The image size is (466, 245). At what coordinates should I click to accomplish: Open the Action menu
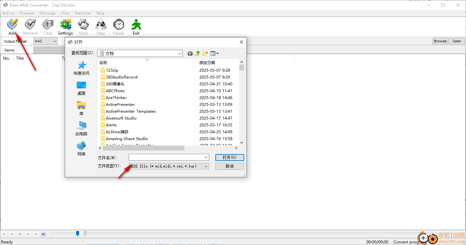[x=8, y=13]
